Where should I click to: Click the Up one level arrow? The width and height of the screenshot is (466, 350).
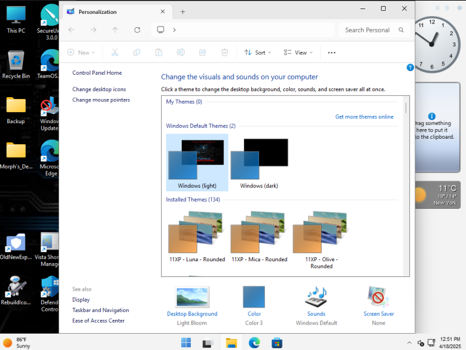pyautogui.click(x=115, y=30)
